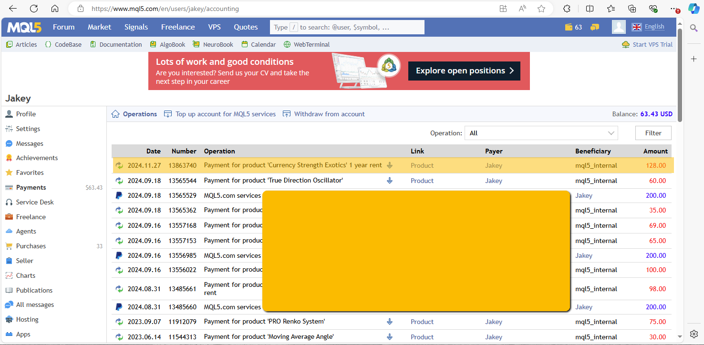Screen dimensions: 704x345
Task: Click the MQL5 logo
Action: click(x=24, y=27)
